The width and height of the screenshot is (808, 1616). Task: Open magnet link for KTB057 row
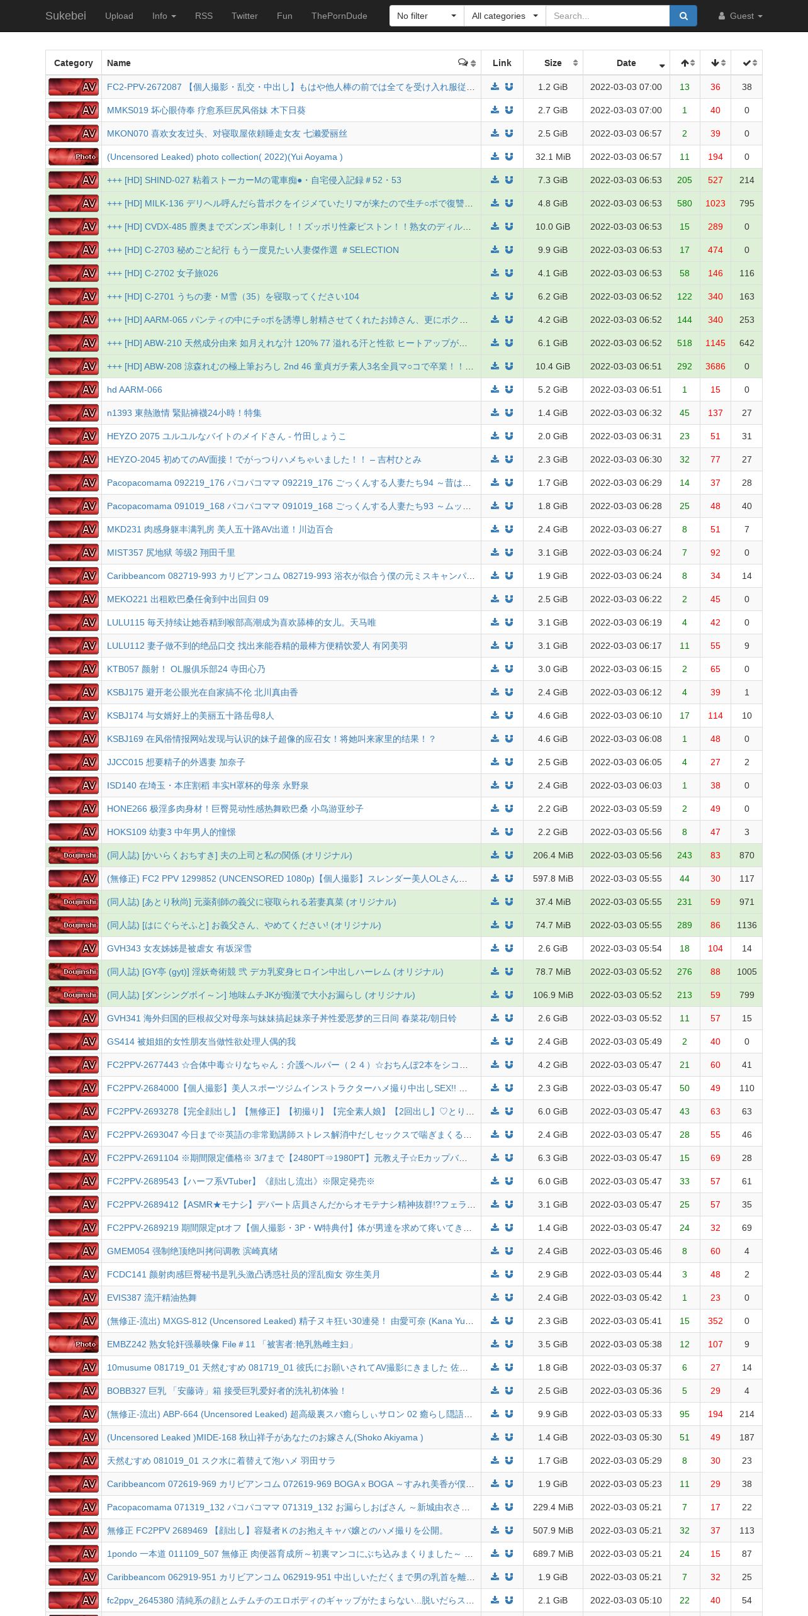pos(509,669)
